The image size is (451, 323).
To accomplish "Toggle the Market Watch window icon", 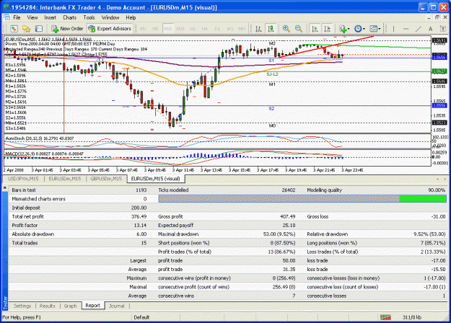I will pyautogui.click(x=39, y=28).
